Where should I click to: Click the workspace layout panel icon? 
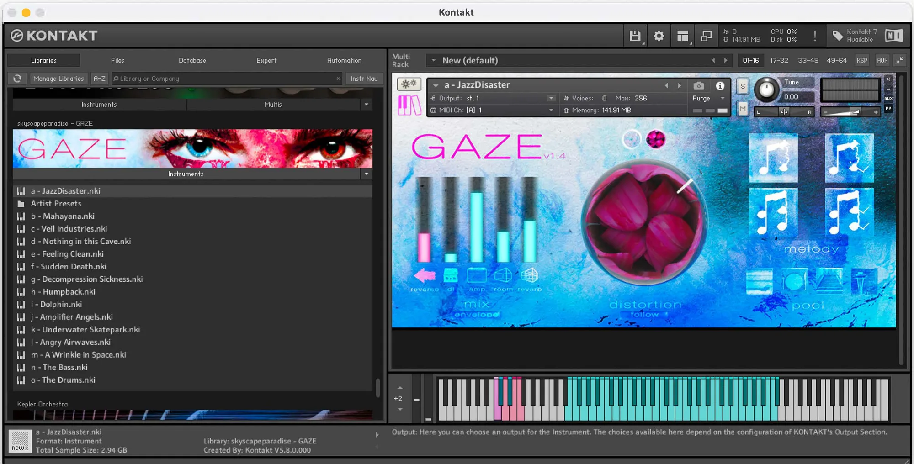point(683,36)
